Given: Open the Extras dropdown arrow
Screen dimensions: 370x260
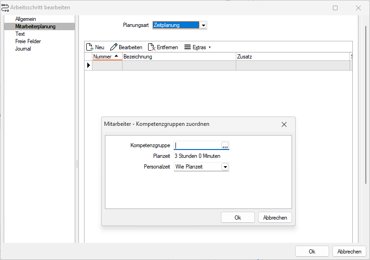Looking at the screenshot, I should (x=209, y=47).
